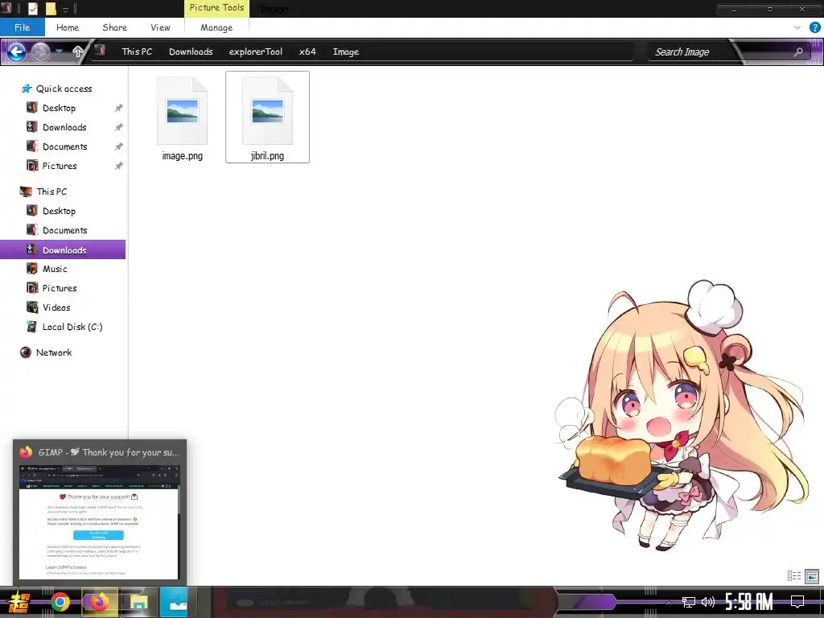Switch to Large icons view layout
Screen dimensions: 824x618
tap(812, 576)
